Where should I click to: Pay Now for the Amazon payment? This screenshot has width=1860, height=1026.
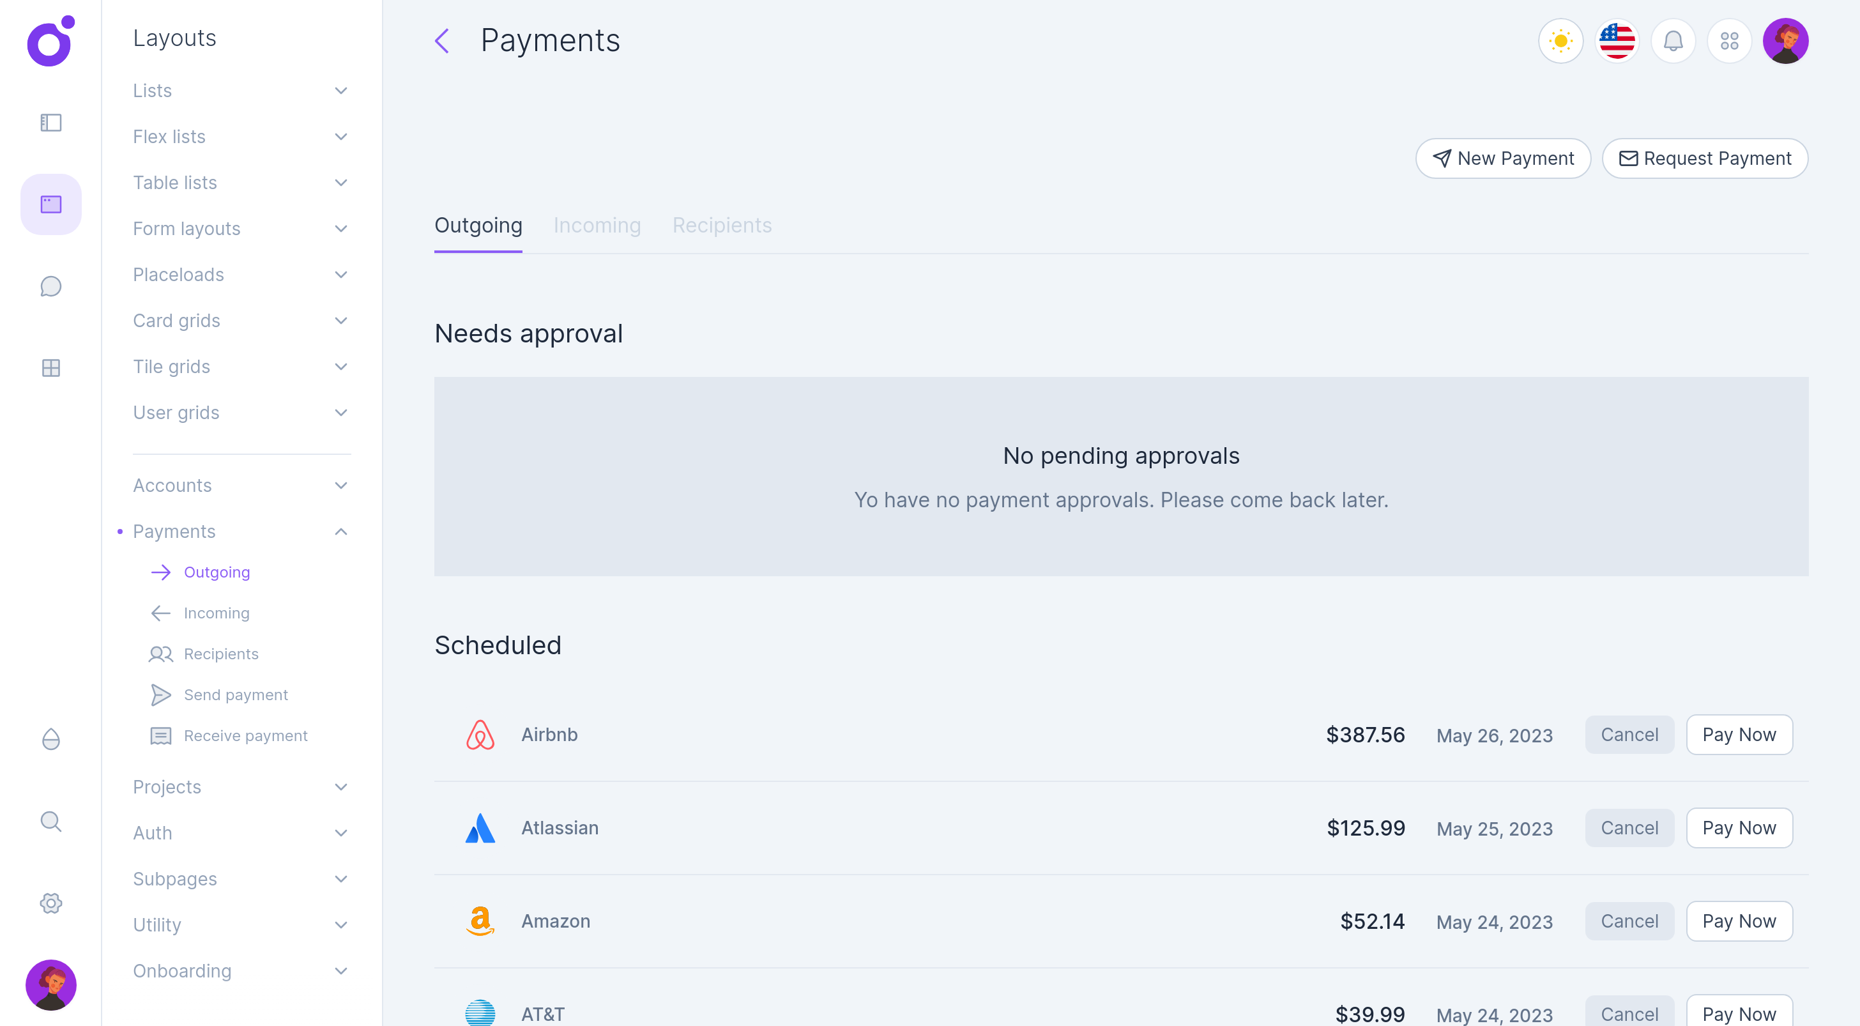1739,921
